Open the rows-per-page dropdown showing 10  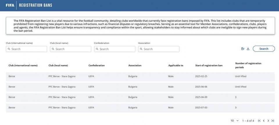point(234,121)
